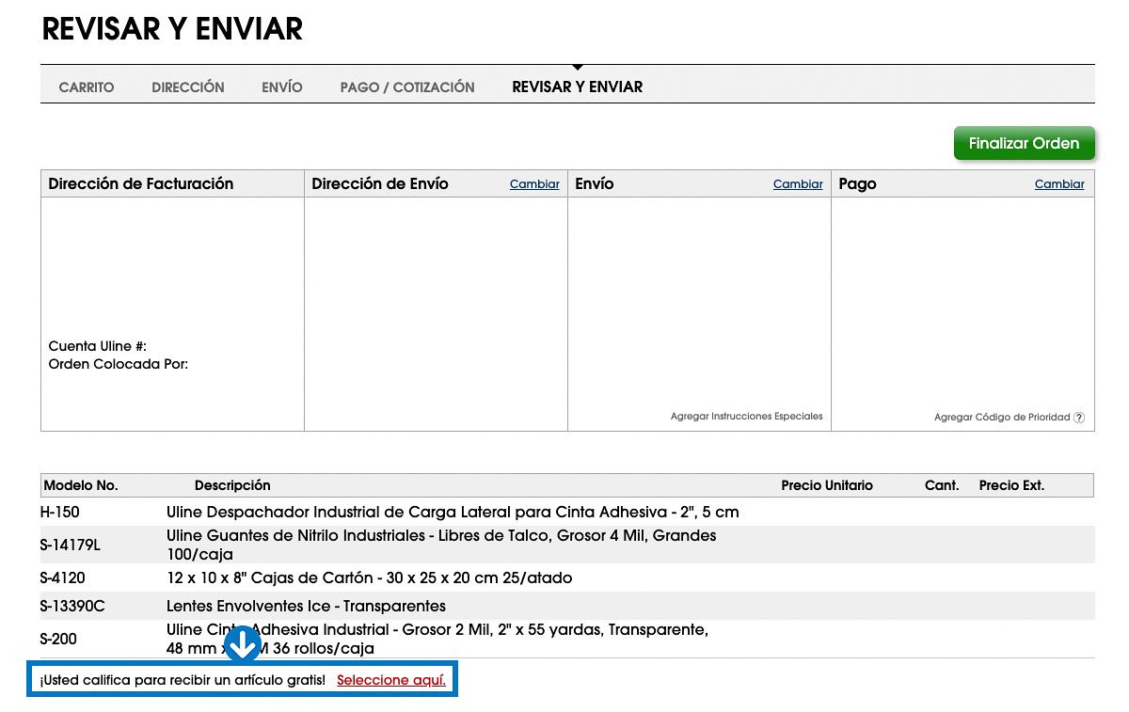
Task: Select model number S-4120
Action: (62, 578)
